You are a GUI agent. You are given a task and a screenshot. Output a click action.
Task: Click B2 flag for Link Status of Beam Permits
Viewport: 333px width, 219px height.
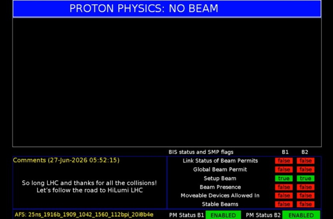305,161
